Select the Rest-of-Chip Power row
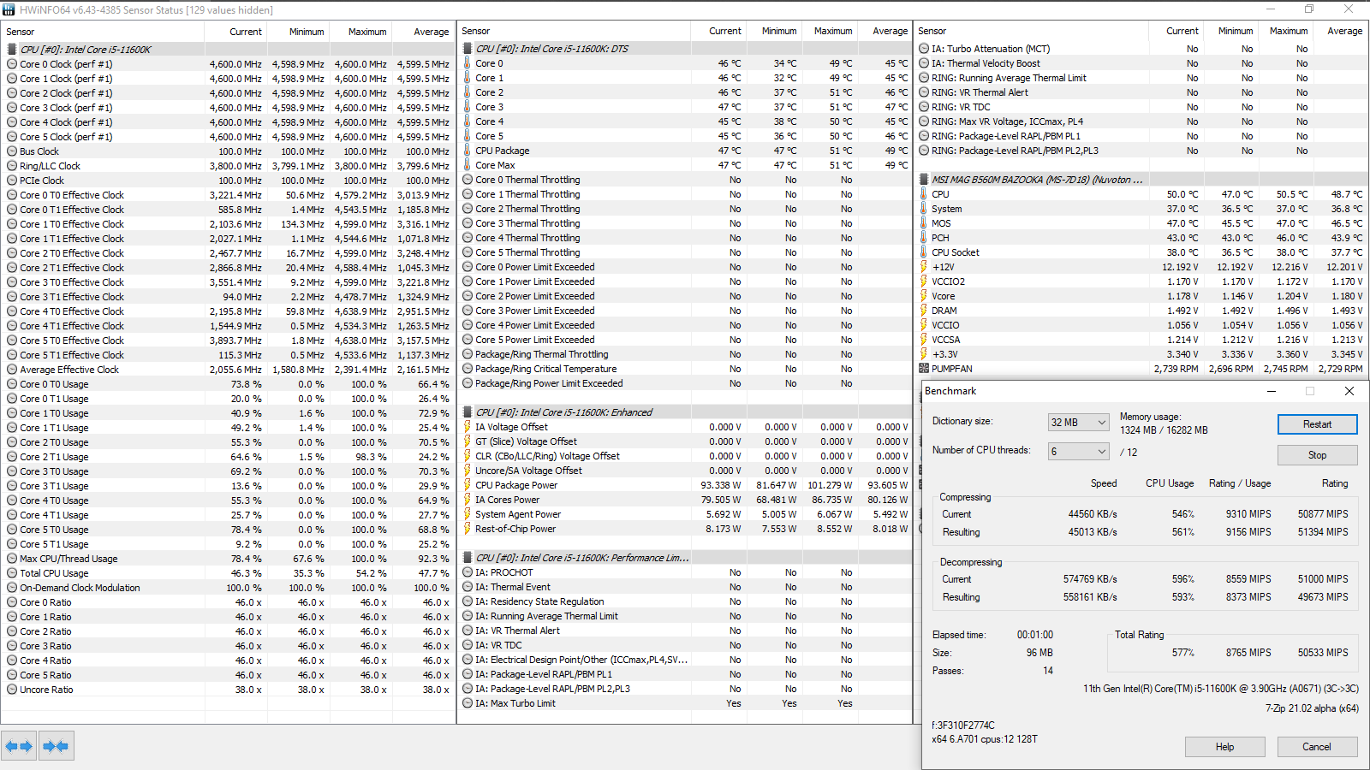This screenshot has height=770, width=1370. click(x=685, y=529)
